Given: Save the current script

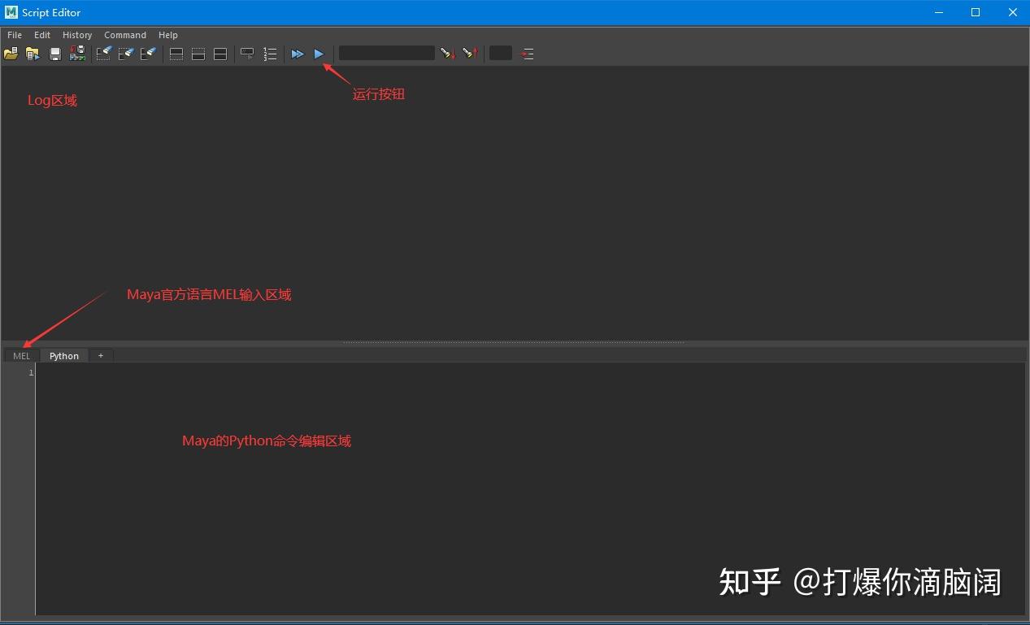Looking at the screenshot, I should coord(54,53).
